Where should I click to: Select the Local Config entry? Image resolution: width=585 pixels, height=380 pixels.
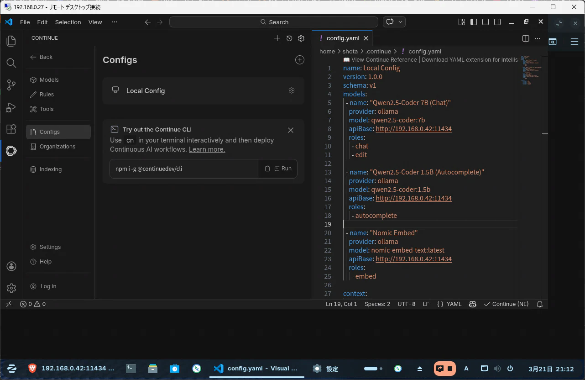(203, 90)
